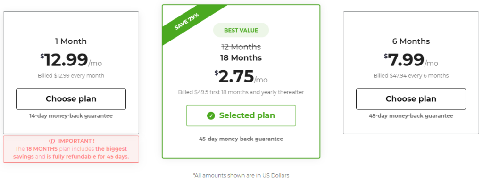The width and height of the screenshot is (483, 180).
Task: Click the Billed $47.94 every 6 months text
Action: [x=411, y=76]
